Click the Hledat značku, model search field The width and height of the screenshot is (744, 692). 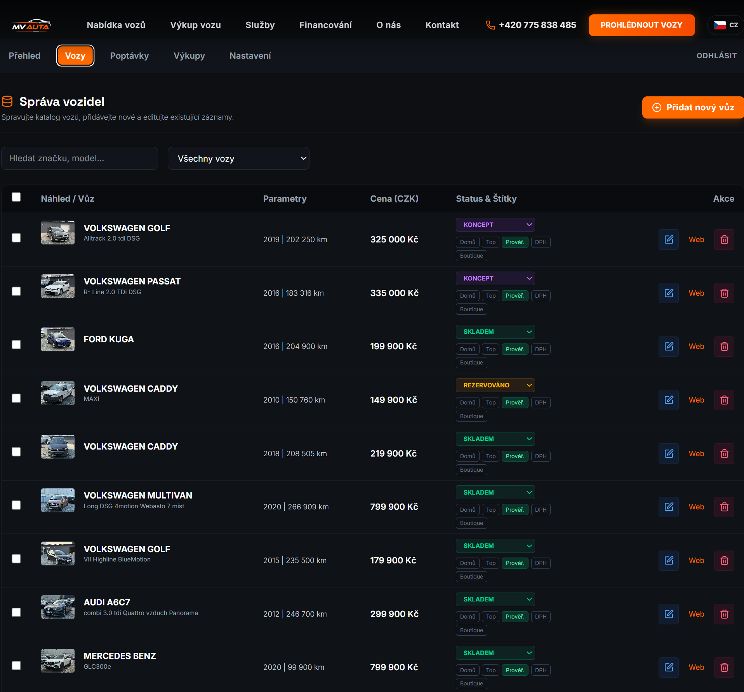pos(80,158)
